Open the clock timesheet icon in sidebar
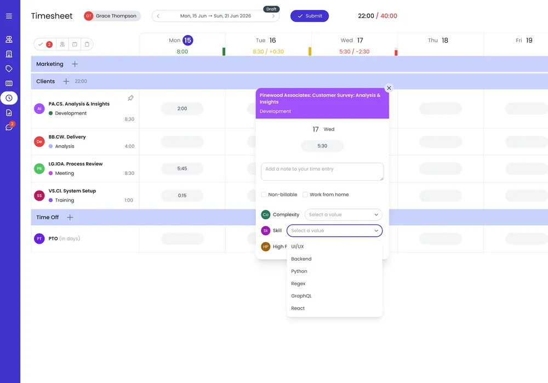The image size is (548, 383). [9, 98]
